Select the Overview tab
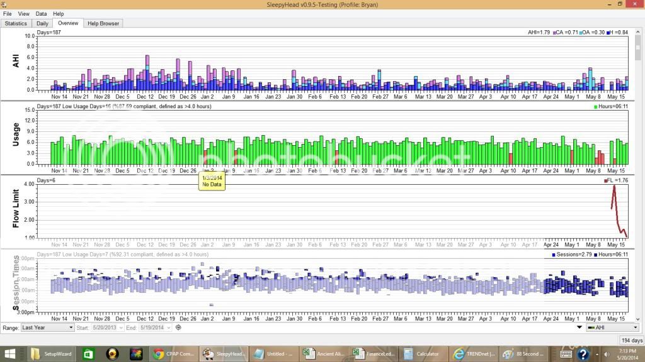This screenshot has width=645, height=362. pyautogui.click(x=68, y=23)
